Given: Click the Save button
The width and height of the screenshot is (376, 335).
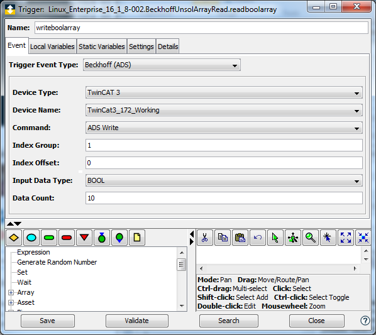Looking at the screenshot, I should pyautogui.click(x=48, y=321).
